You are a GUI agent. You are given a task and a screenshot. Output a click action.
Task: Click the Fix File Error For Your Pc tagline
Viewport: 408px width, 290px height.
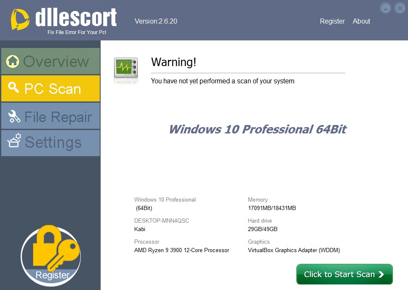coord(77,32)
